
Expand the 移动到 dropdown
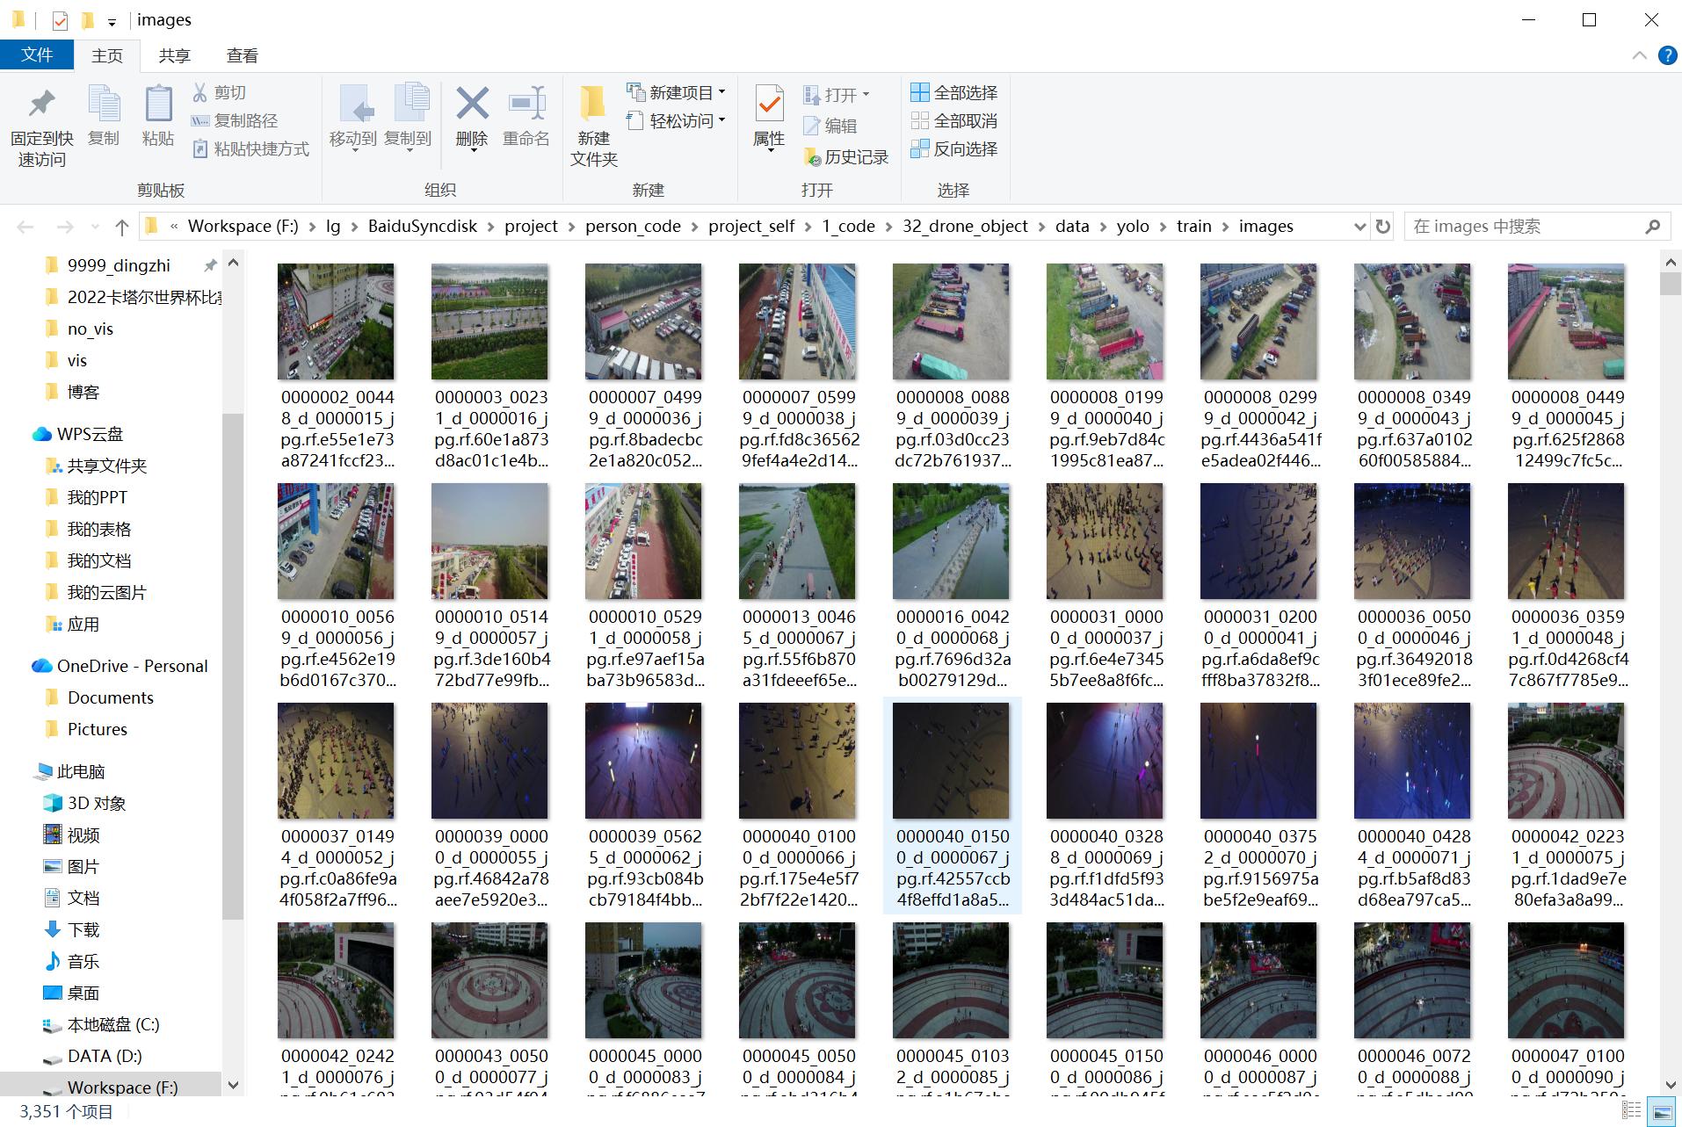[354, 152]
